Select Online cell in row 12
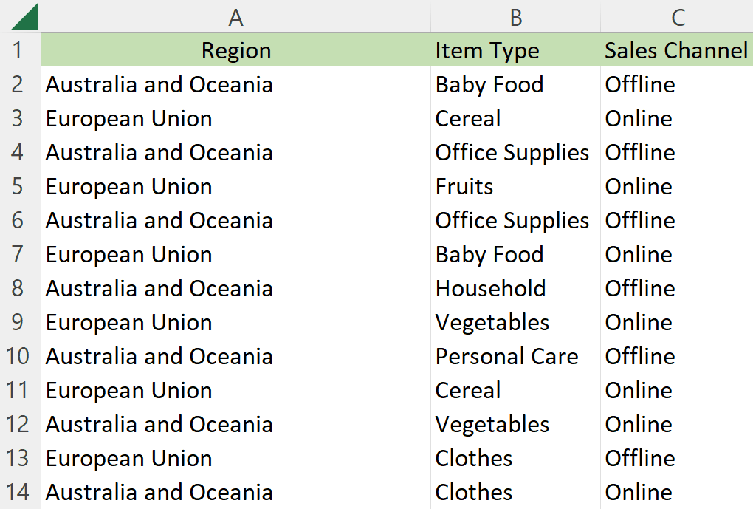 point(677,423)
